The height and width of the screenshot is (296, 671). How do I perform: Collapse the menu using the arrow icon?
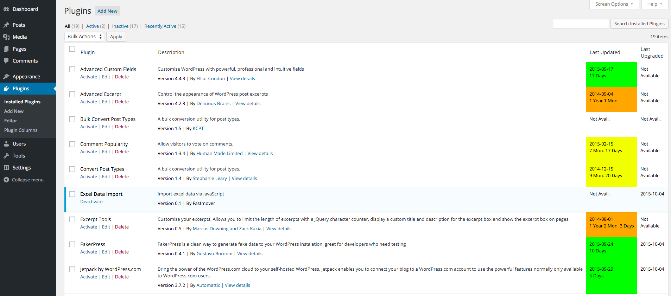[6, 180]
